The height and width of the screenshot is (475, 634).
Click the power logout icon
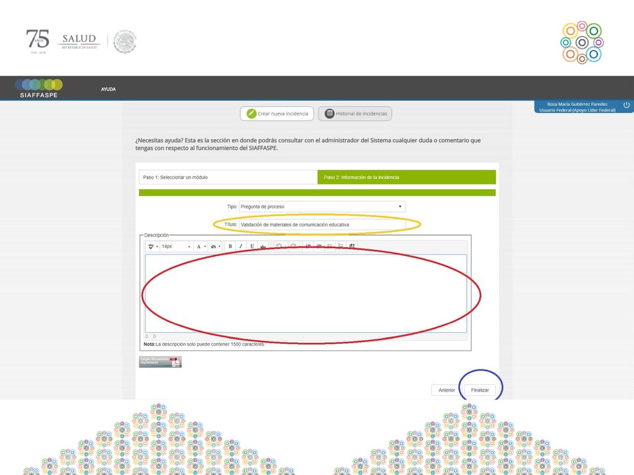click(x=627, y=105)
